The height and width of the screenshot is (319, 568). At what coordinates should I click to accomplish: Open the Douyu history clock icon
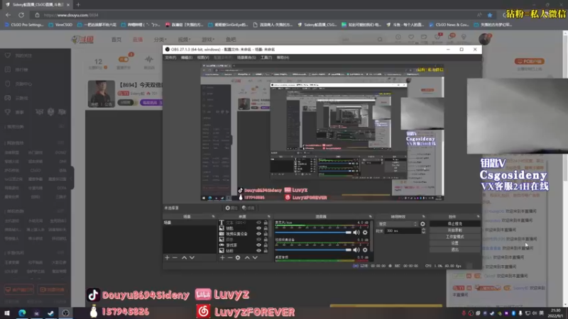(398, 38)
